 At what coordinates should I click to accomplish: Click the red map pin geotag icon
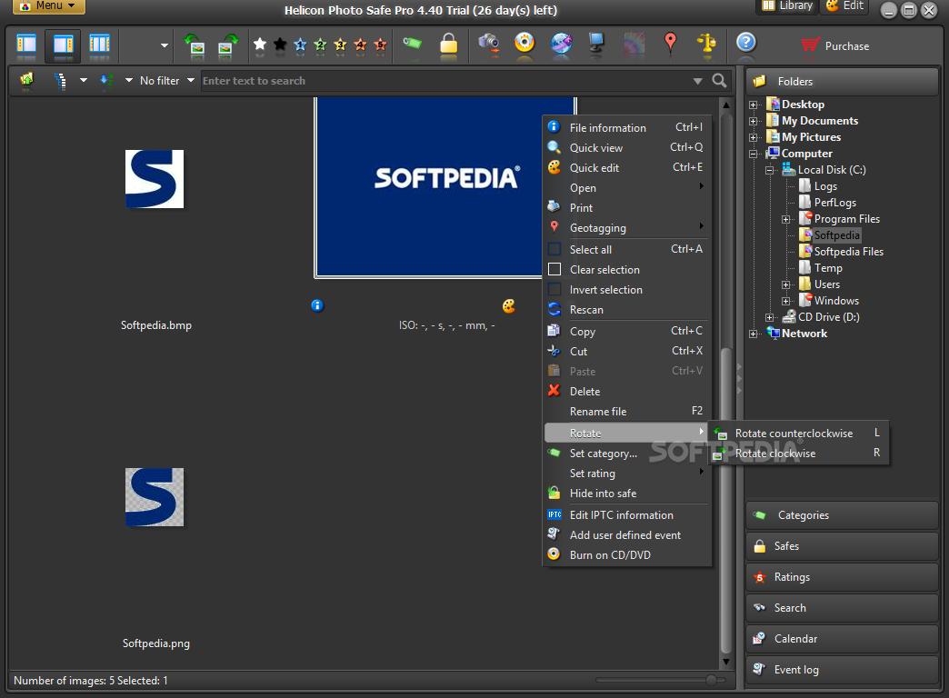coord(670,44)
